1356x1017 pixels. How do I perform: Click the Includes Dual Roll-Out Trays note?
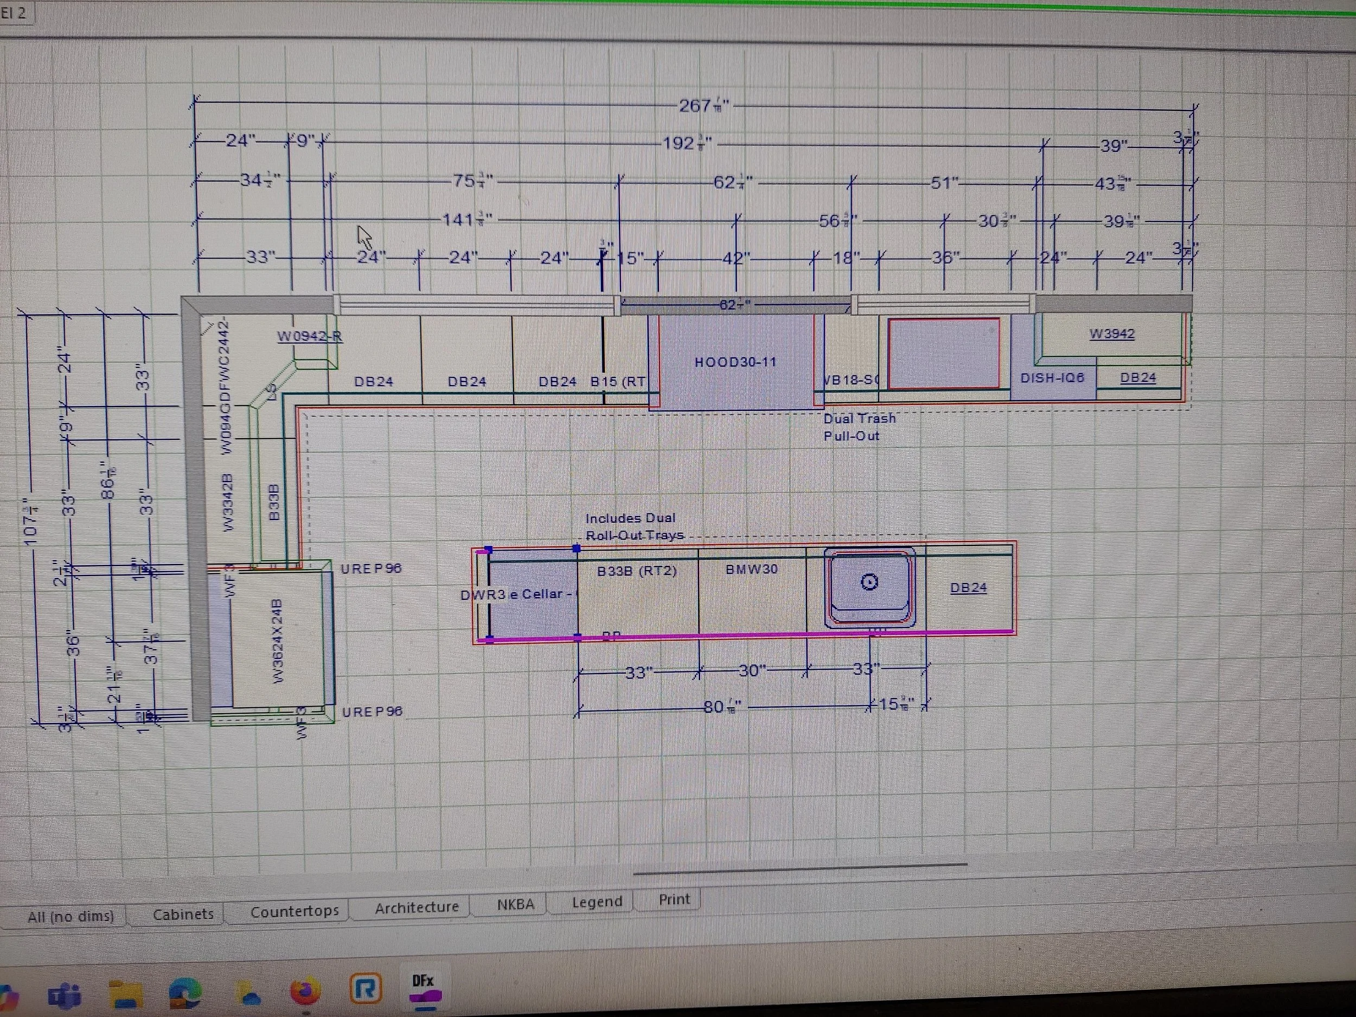pos(634,527)
